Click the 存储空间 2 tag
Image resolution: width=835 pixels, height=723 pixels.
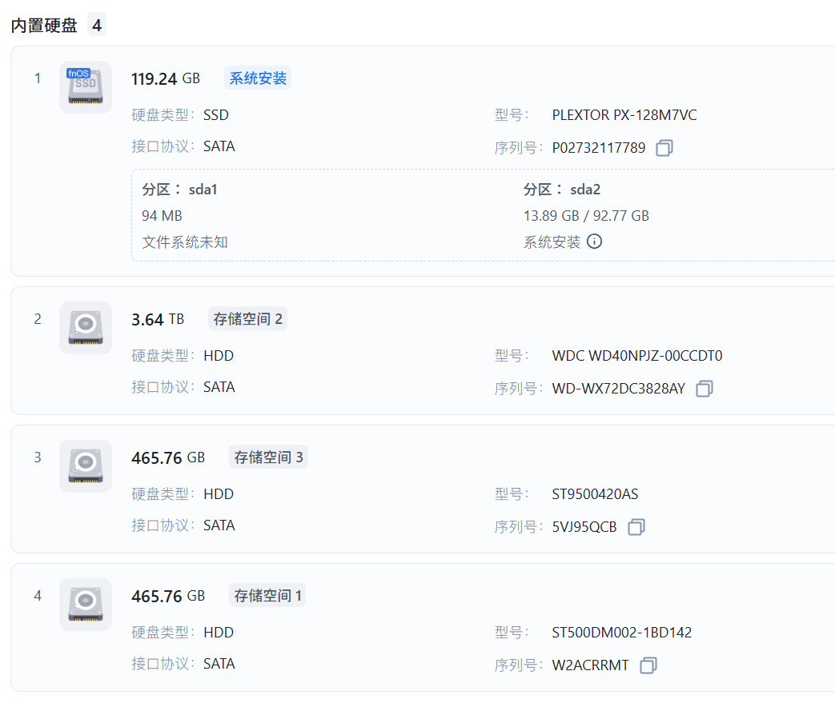[x=247, y=318]
